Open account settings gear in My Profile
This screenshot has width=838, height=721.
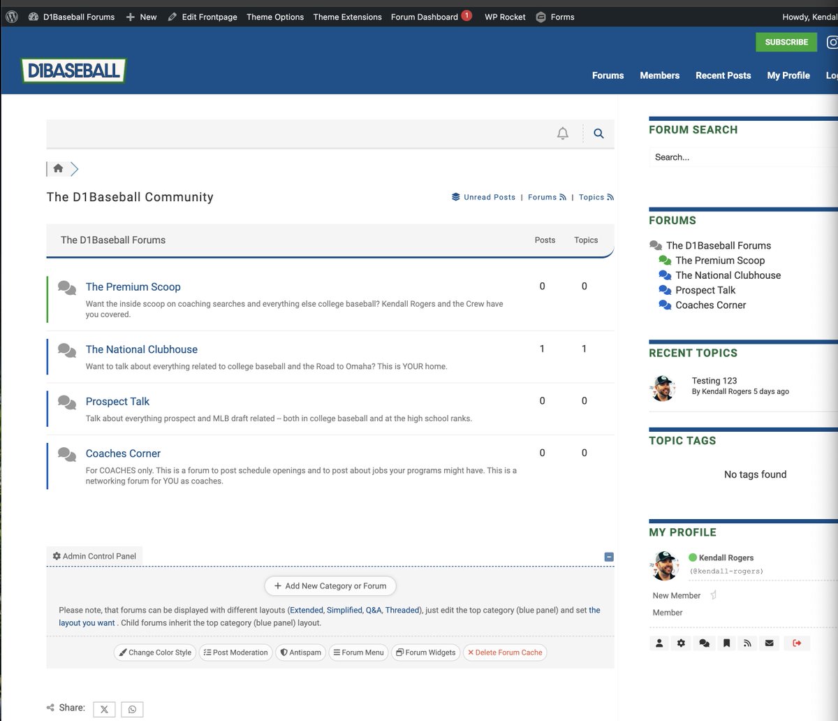pyautogui.click(x=682, y=643)
